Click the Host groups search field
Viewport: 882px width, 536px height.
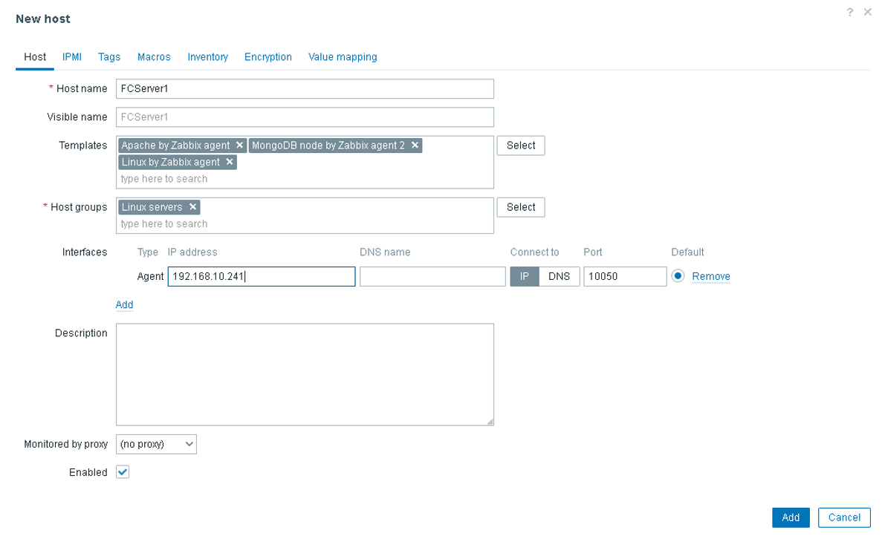[x=304, y=223]
